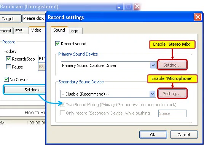Toggle Record/Stop hotkey checkbox
The height and width of the screenshot is (145, 204).
[8, 59]
